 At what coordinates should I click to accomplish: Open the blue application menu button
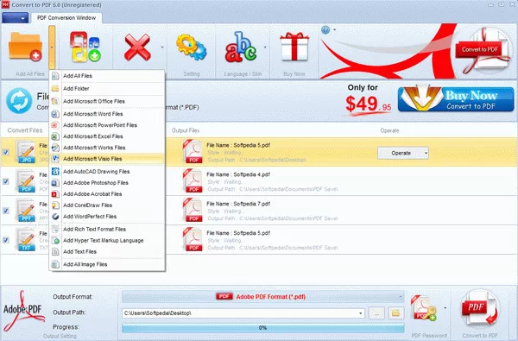[15, 18]
